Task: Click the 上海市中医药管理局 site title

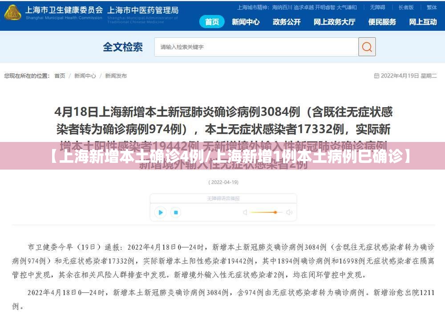Action: (x=143, y=10)
